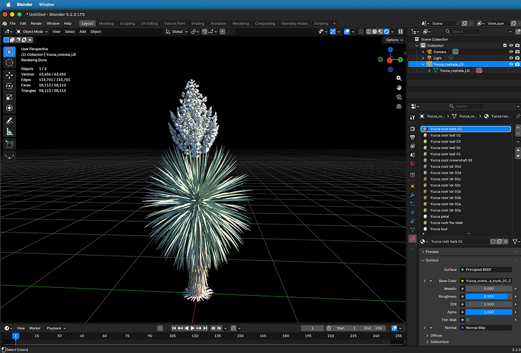Open the Physics properties tab
This screenshot has width=521, height=353.
pyautogui.click(x=412, y=212)
